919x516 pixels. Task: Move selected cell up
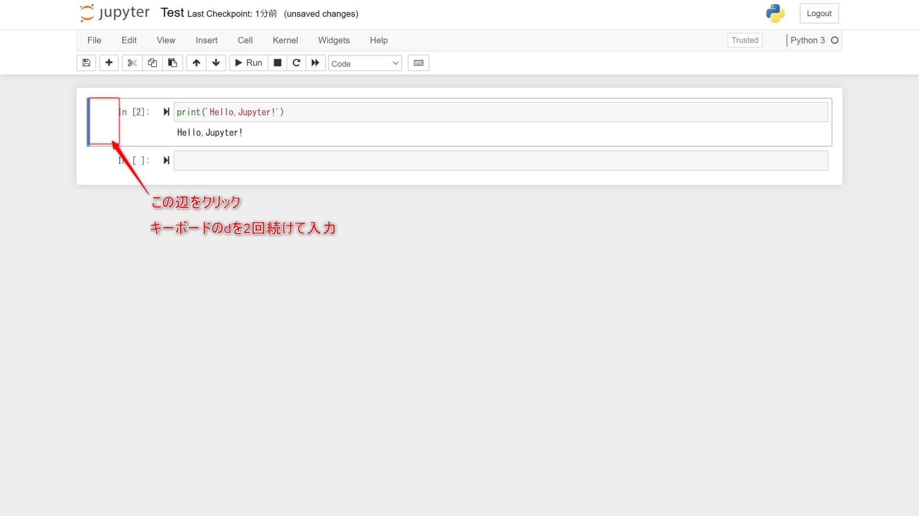coord(196,63)
